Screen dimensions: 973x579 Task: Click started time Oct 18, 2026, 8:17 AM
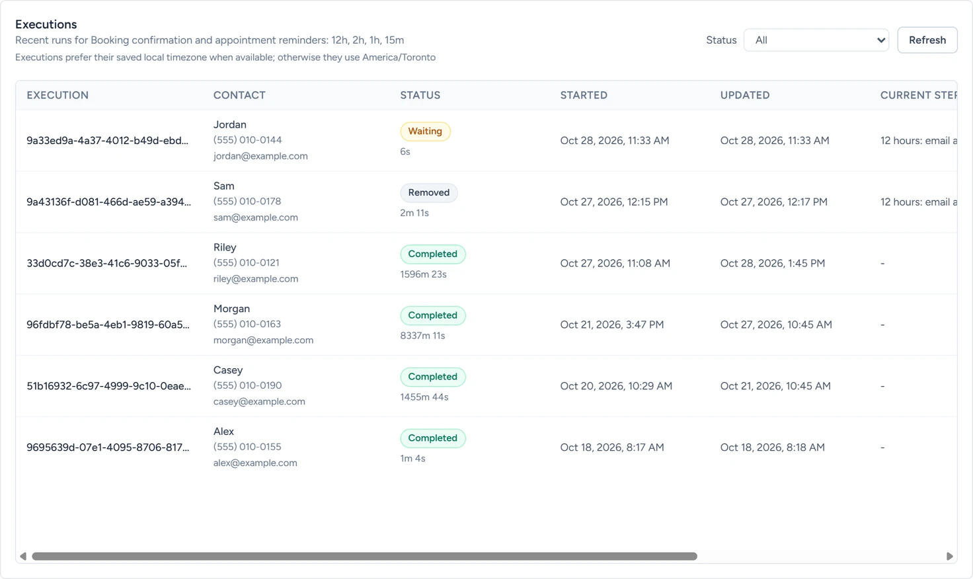pos(612,448)
